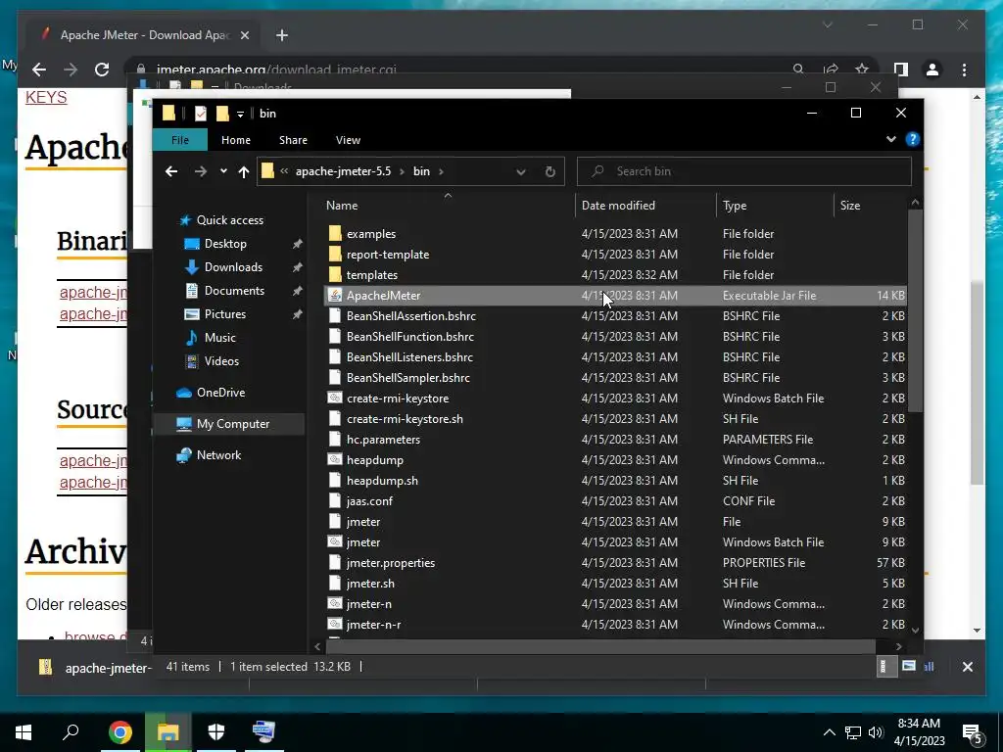
Task: Bookmark this page with star icon
Action: [862, 70]
